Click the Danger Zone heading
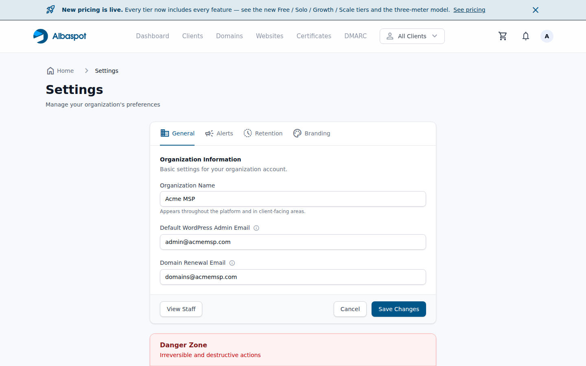586x366 pixels. tap(184, 345)
